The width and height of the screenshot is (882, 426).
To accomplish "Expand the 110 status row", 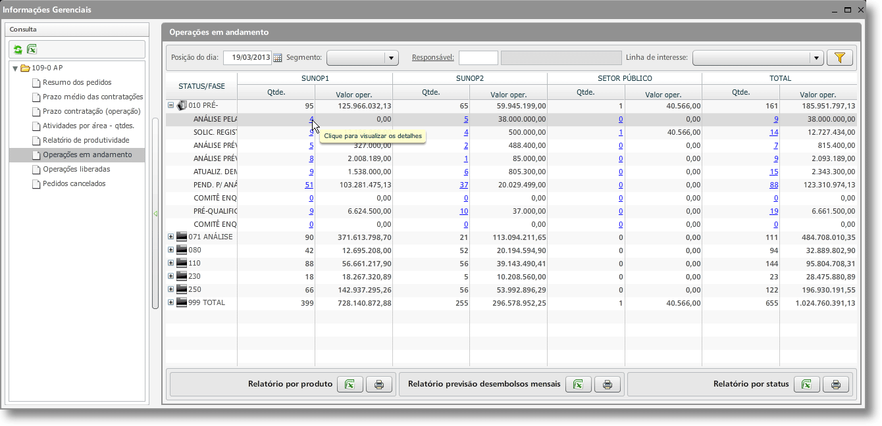I will coord(170,263).
